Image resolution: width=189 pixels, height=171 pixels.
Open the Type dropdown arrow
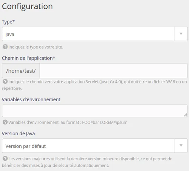[x=181, y=34]
